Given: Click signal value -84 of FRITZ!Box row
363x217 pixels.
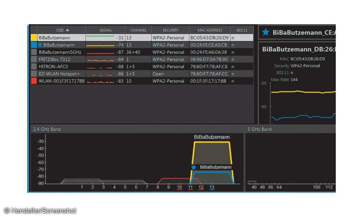Looking at the screenshot, I should pyautogui.click(x=120, y=59).
